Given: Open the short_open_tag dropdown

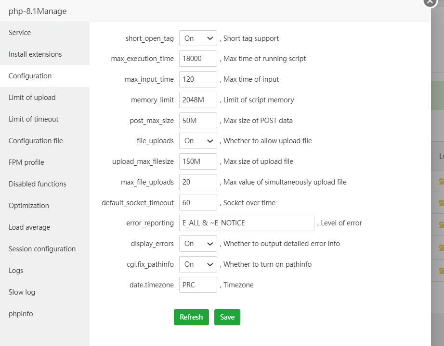Looking at the screenshot, I should click(198, 38).
